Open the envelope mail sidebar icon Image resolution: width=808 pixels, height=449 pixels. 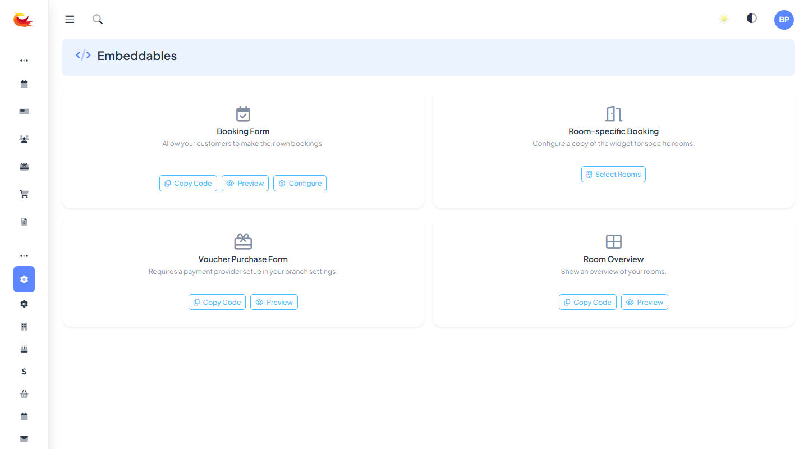pos(24,439)
